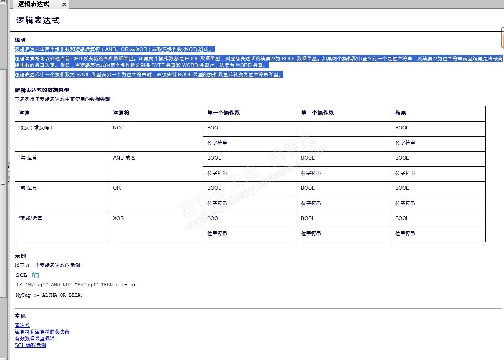Click the "或"运算 row label

[x=28, y=188]
